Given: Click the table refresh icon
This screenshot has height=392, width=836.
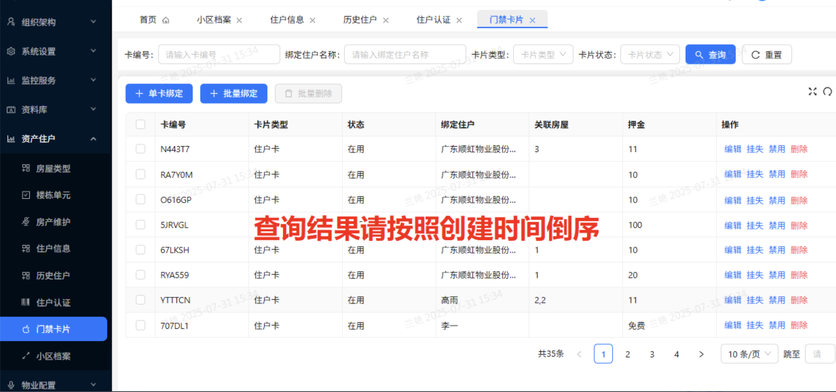Looking at the screenshot, I should pyautogui.click(x=827, y=91).
